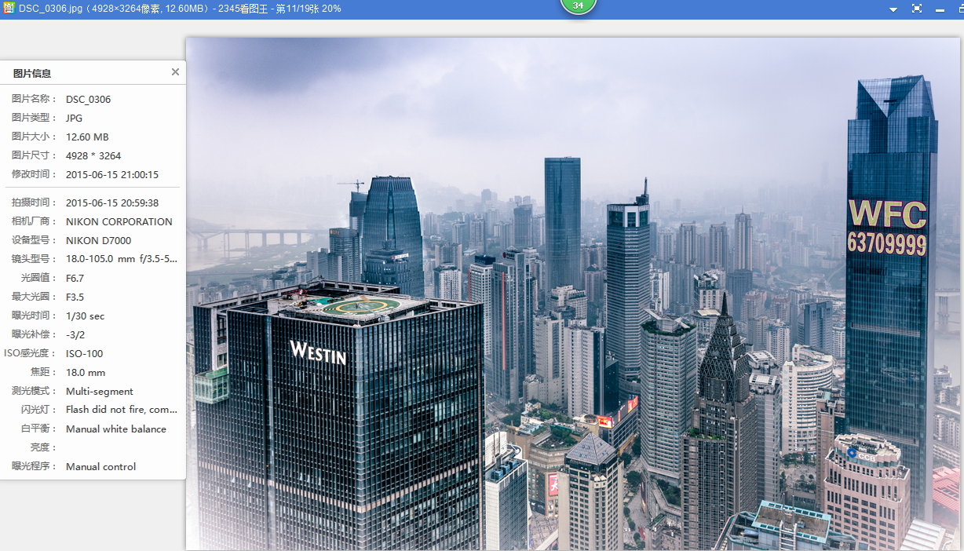
Task: Select the -3/2 exposure compensation value
Action: click(x=75, y=334)
